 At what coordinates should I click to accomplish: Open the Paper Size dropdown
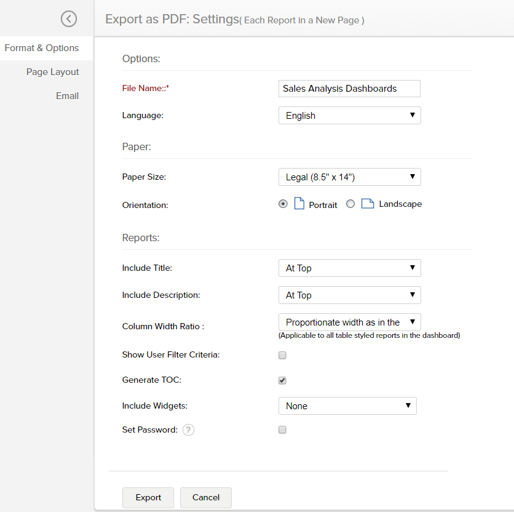(349, 177)
